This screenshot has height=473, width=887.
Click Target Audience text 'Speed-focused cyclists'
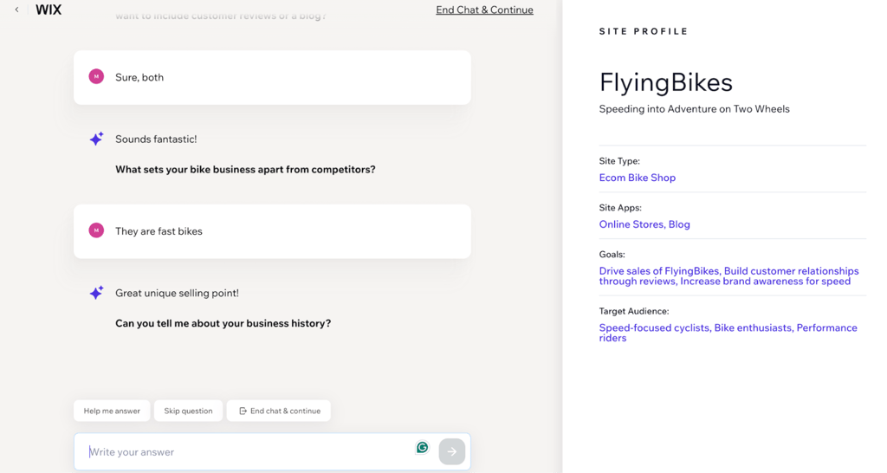coord(654,327)
